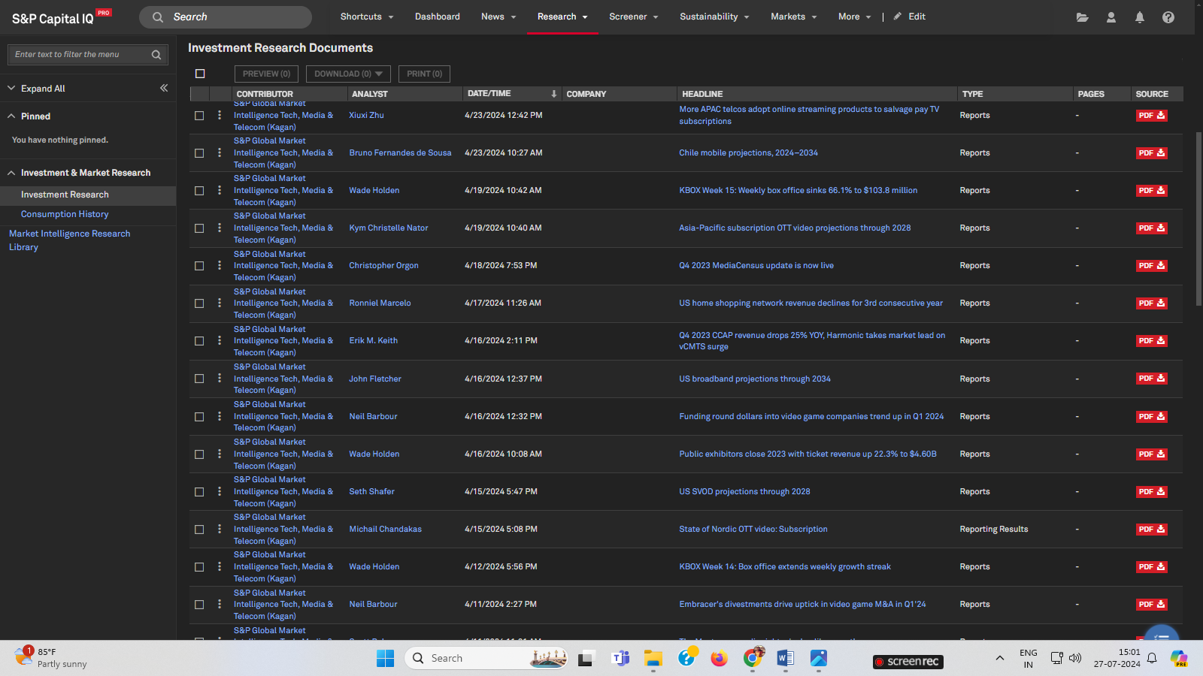This screenshot has height=676, width=1203.
Task: Collapse the Pinned section
Action: (x=12, y=116)
